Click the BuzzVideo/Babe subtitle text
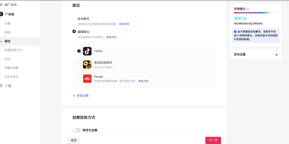Screen dimensions: 289x144 point(103,67)
